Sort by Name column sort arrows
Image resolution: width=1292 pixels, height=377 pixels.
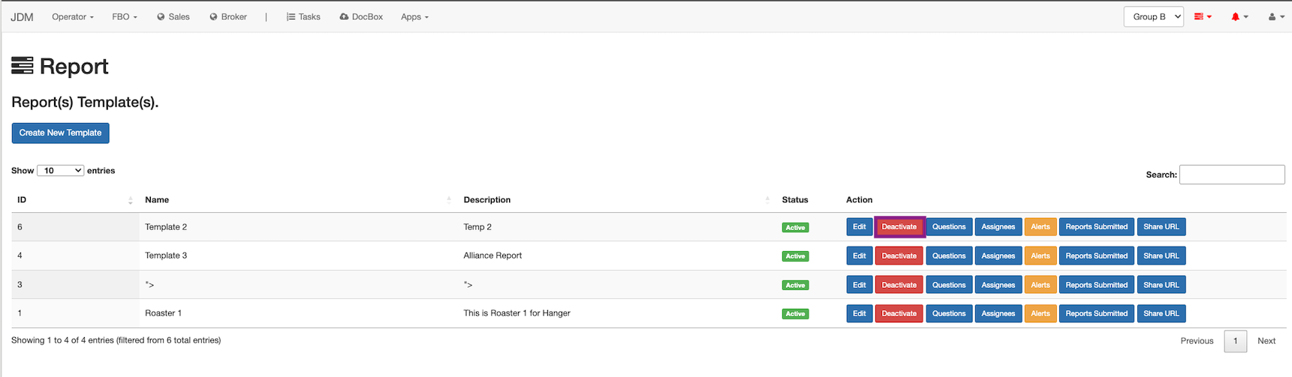tap(449, 200)
